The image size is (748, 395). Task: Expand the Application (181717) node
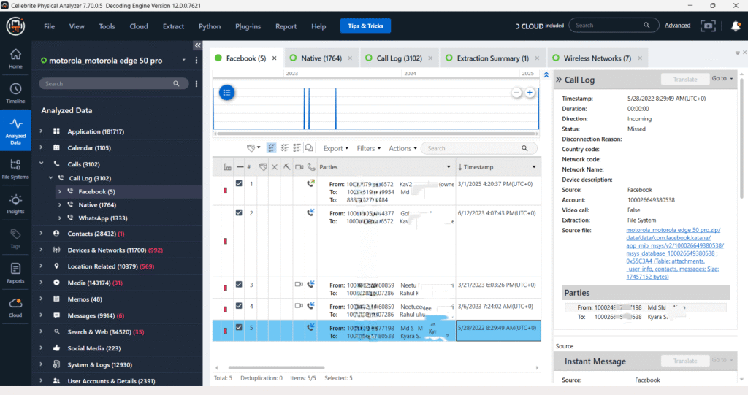pos(41,131)
